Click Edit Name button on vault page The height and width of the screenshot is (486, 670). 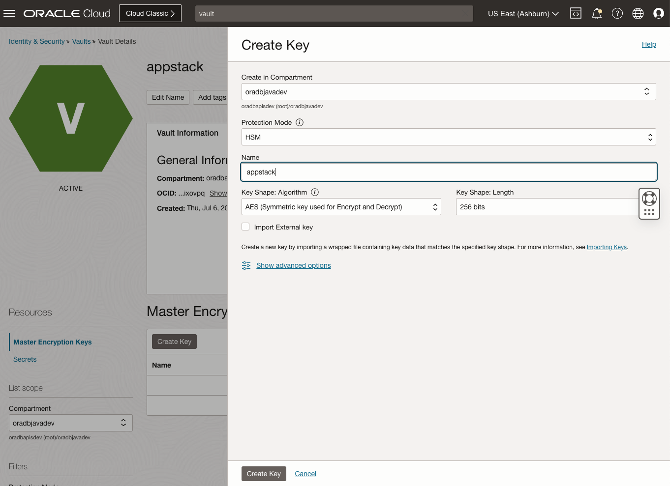168,97
